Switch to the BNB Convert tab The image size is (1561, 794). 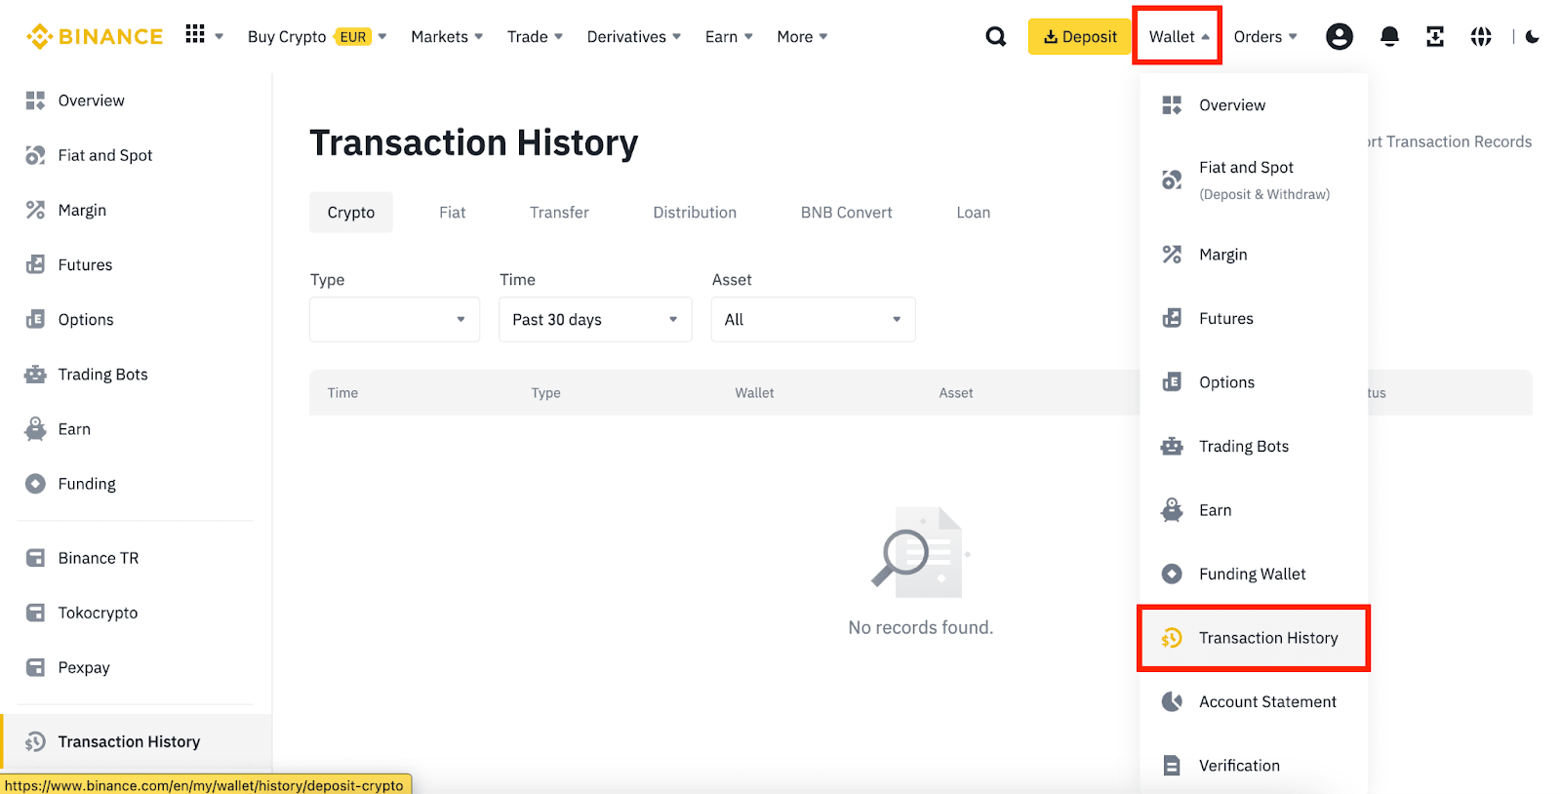coord(846,213)
